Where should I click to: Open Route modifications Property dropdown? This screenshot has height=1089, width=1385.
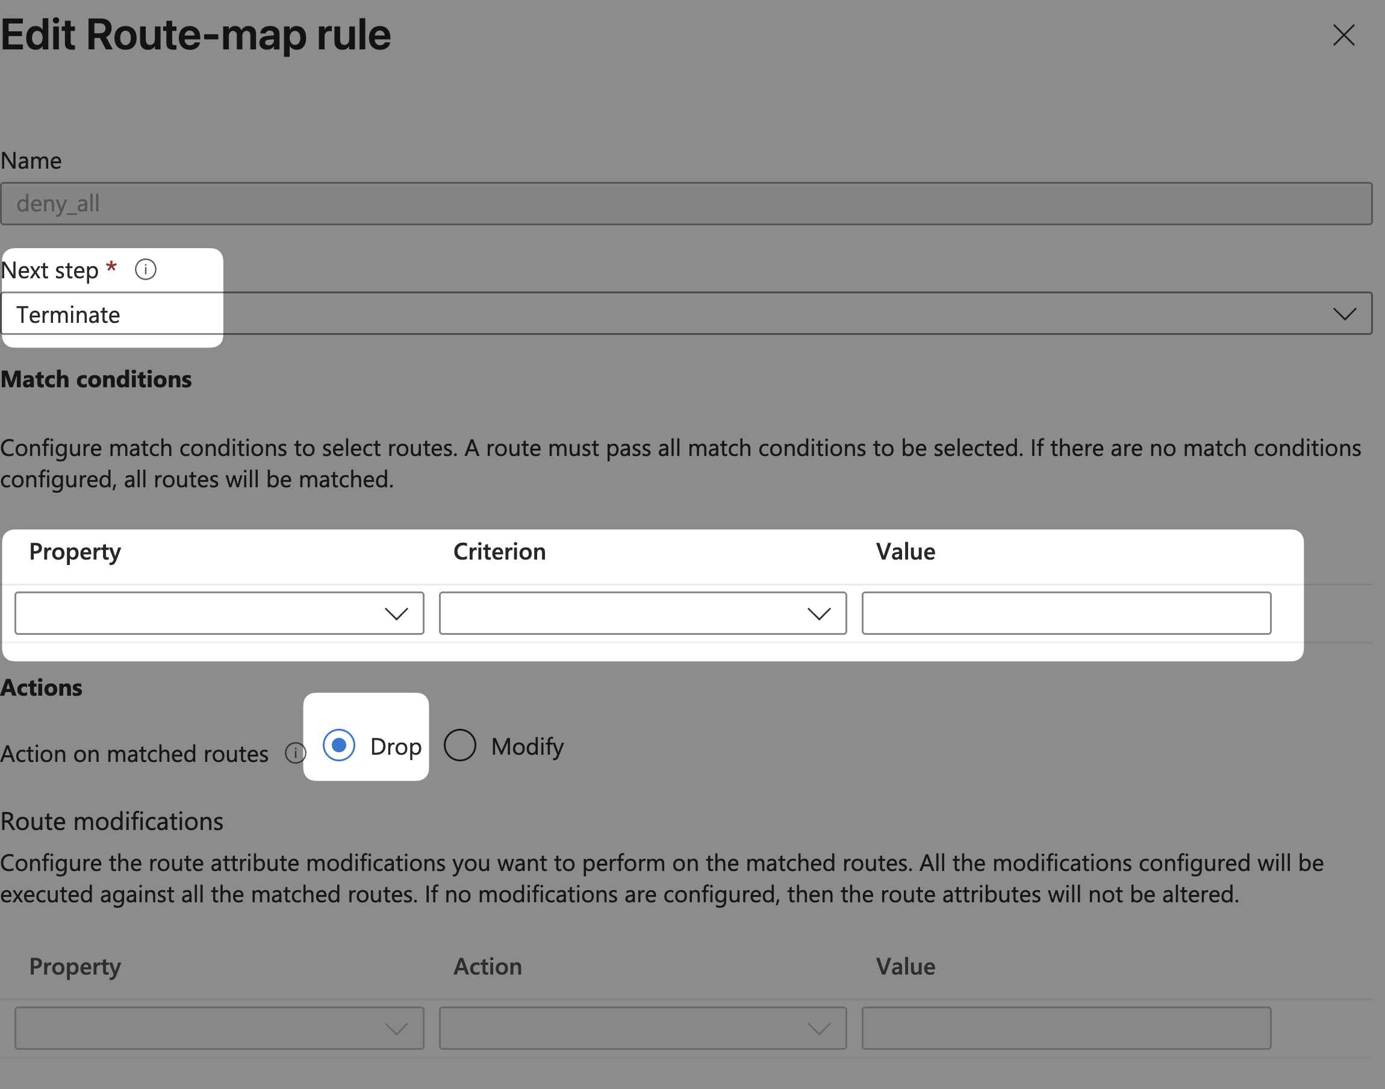[219, 1028]
